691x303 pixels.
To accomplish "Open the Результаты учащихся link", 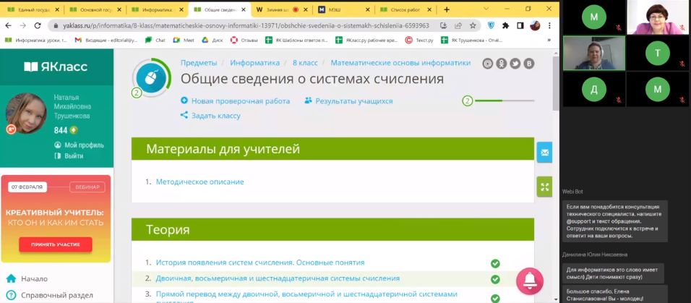I will [x=353, y=101].
